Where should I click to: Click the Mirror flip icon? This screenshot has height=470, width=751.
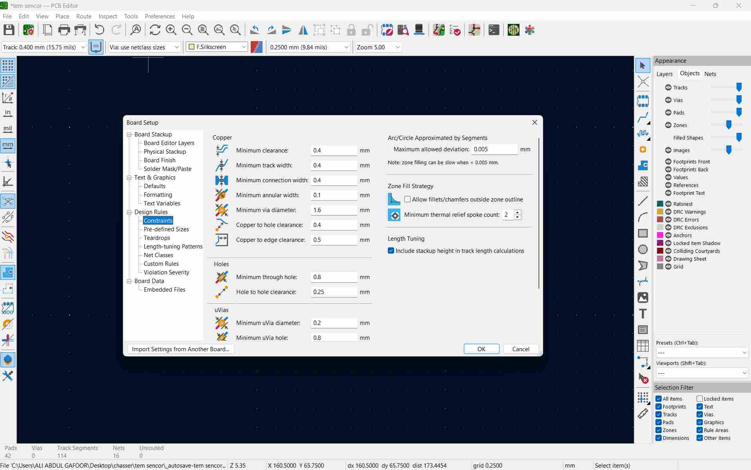pyautogui.click(x=303, y=30)
